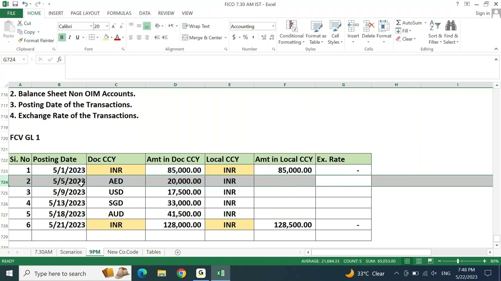Apply align left

[x=131, y=37]
